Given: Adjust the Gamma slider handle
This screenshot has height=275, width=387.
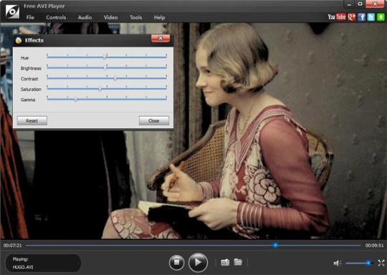Looking at the screenshot, I should (76, 99).
